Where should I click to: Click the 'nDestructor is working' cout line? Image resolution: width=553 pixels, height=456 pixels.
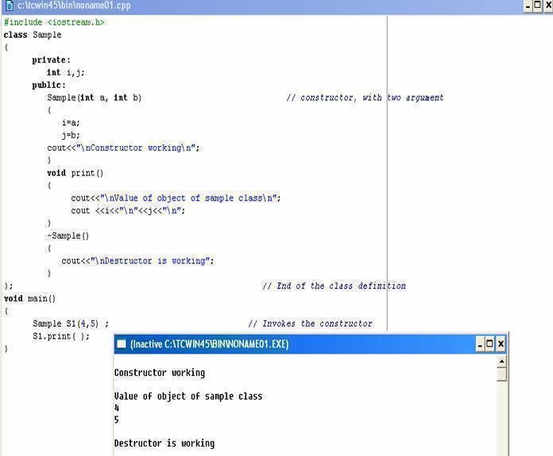click(137, 261)
